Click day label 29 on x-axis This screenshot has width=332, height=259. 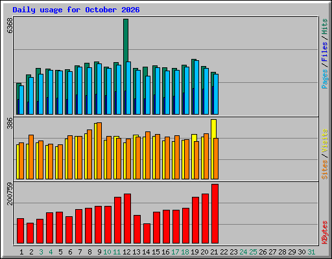292,252
